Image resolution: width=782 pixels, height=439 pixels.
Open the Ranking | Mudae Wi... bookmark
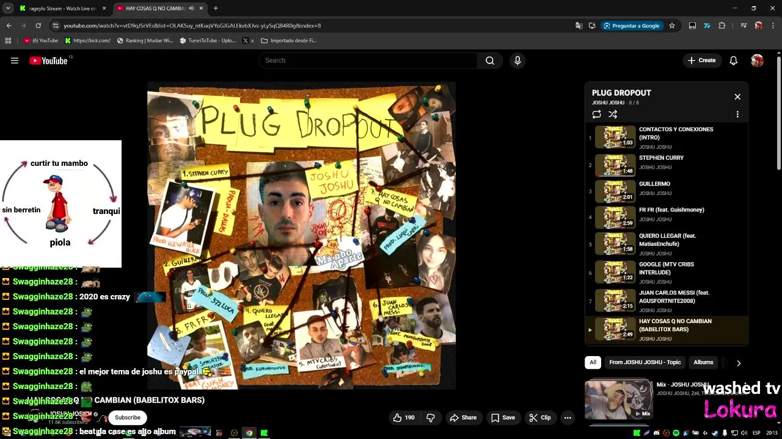tap(145, 41)
